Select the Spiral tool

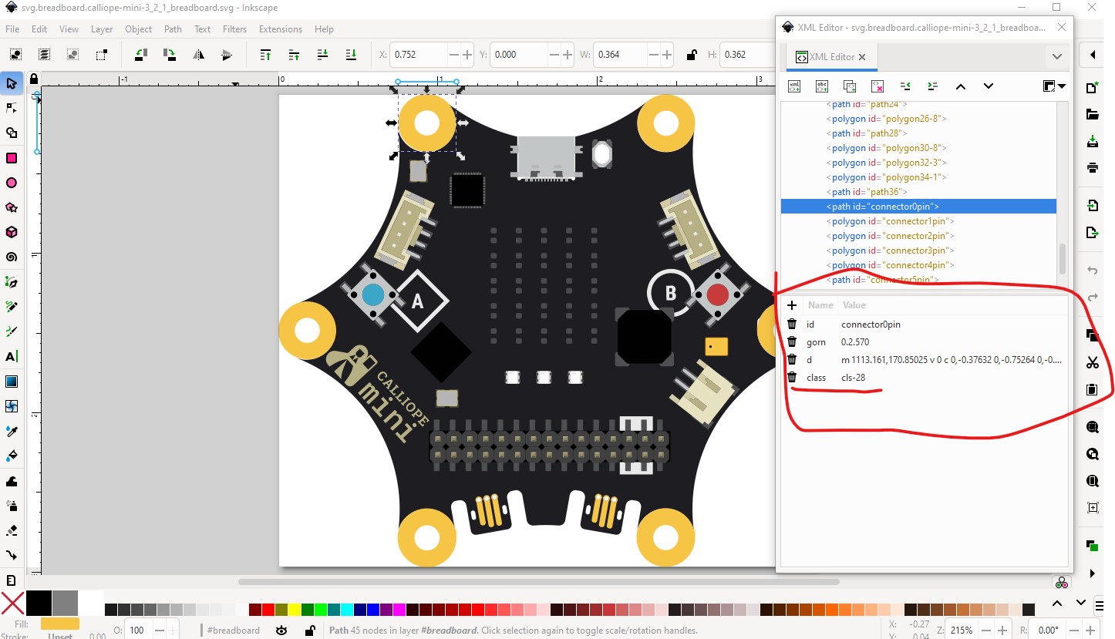[x=12, y=257]
